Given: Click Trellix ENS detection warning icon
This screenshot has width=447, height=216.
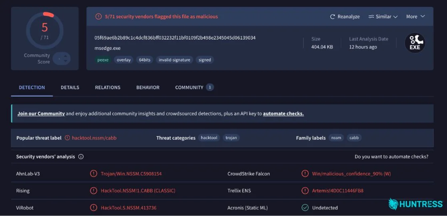Looking at the screenshot, I should [305, 191].
